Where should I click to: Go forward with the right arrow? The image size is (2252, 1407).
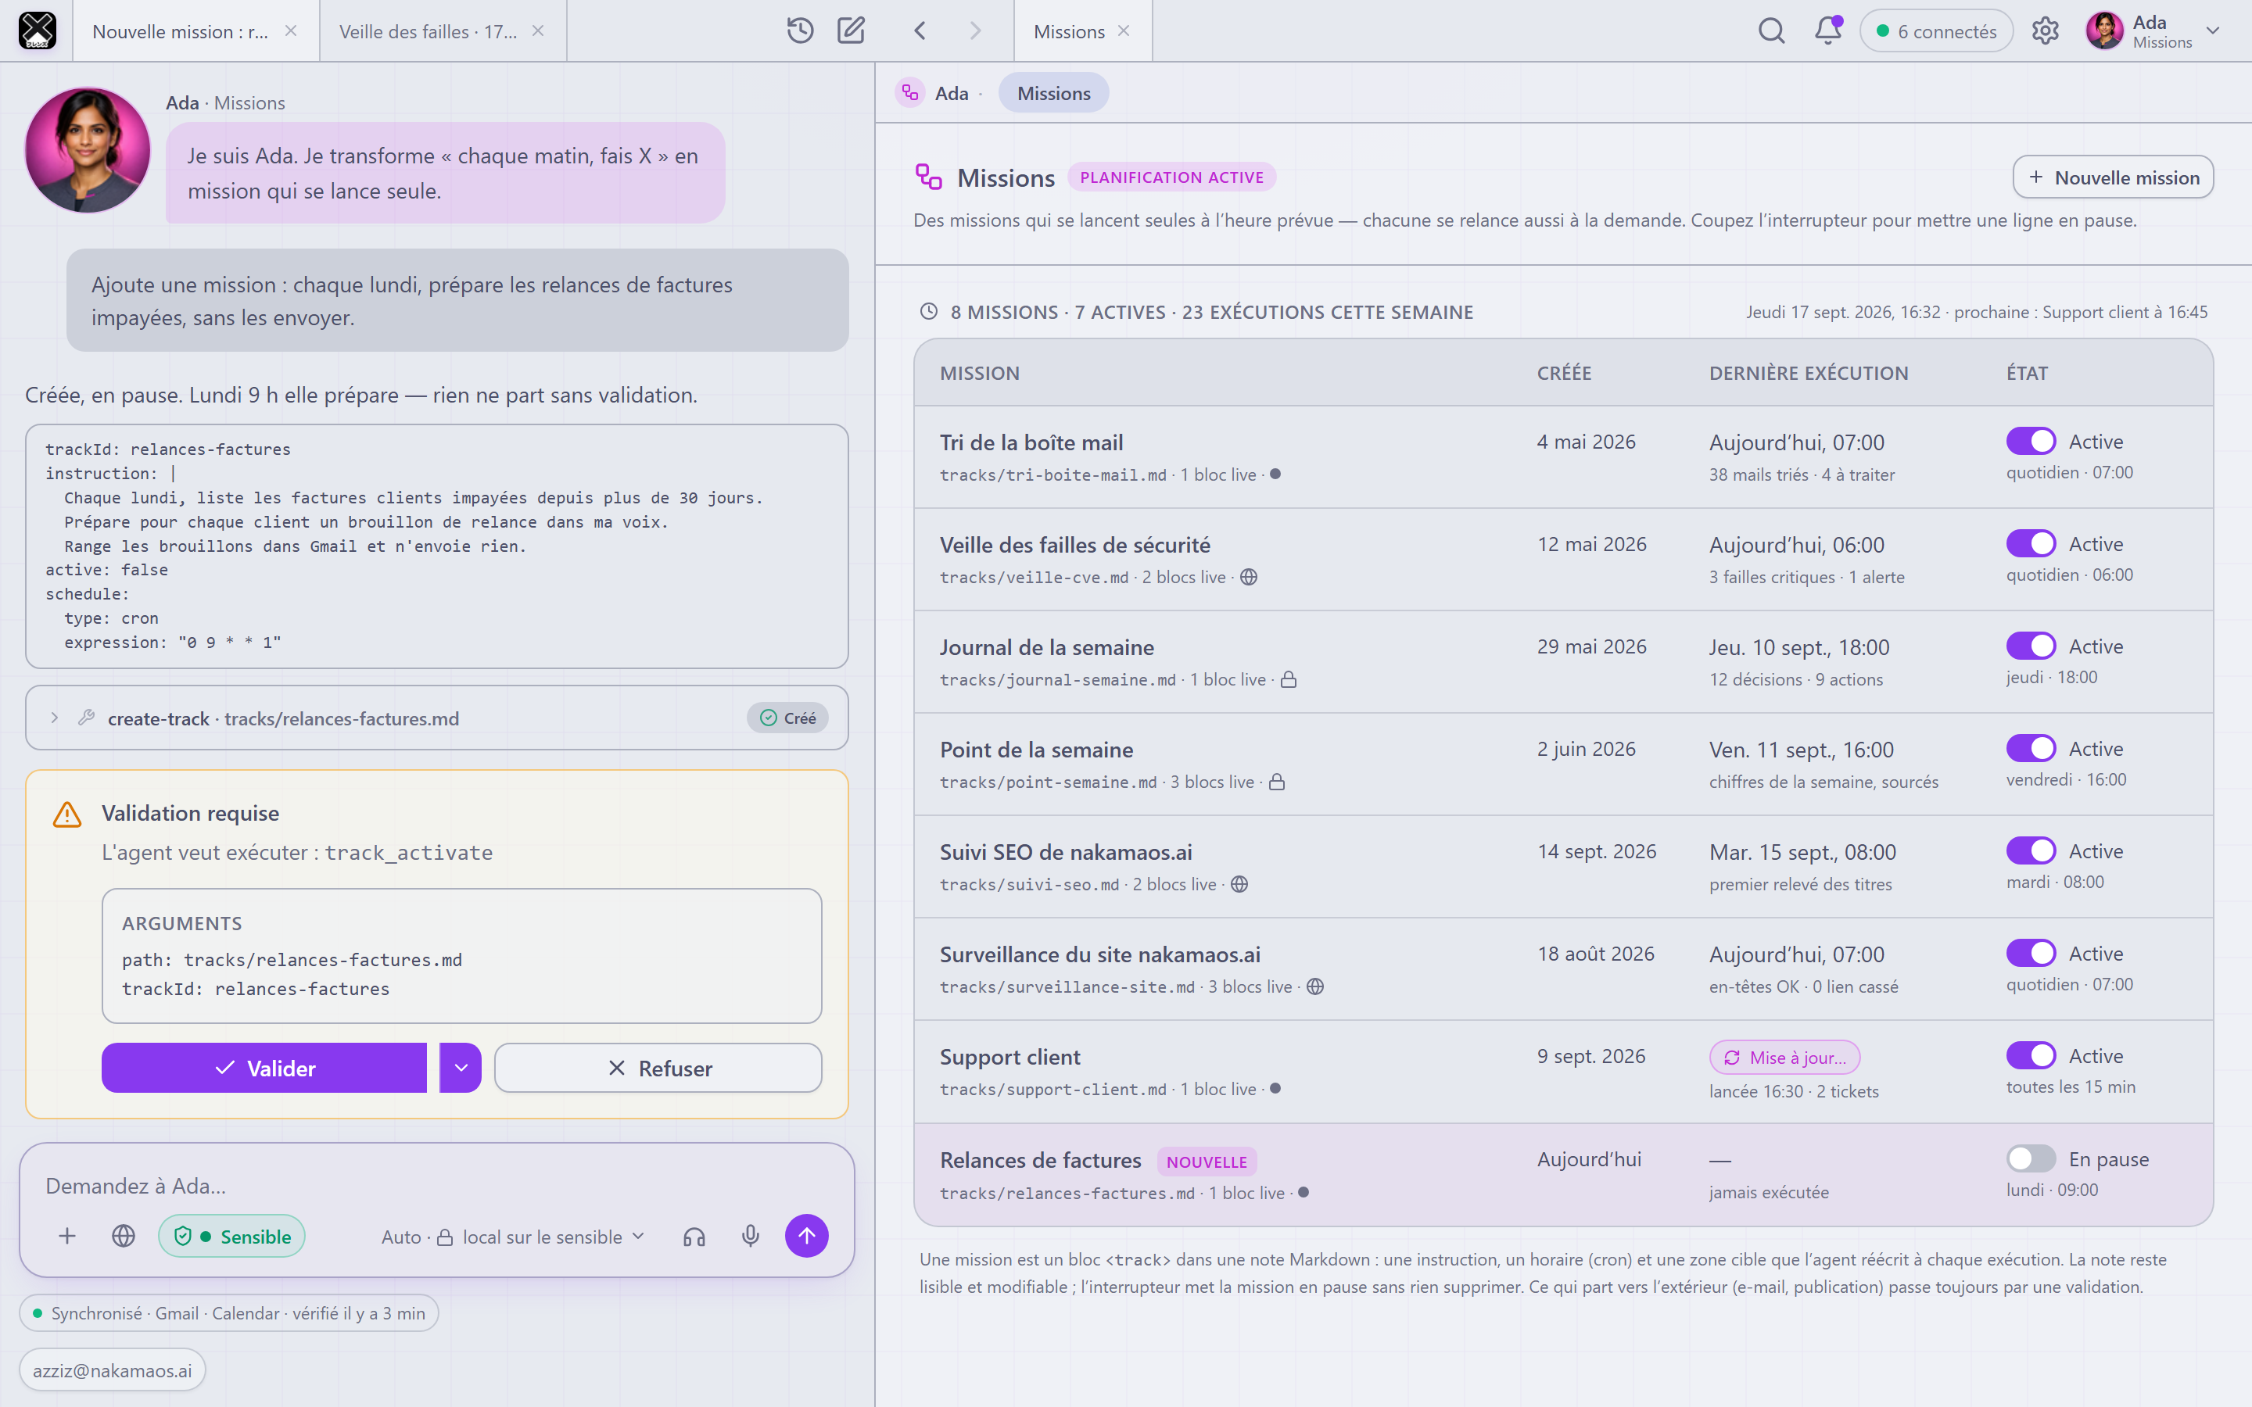974,30
